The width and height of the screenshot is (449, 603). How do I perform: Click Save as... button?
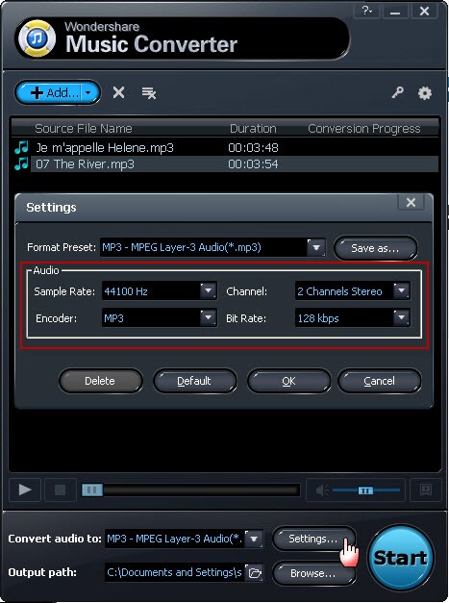[375, 248]
